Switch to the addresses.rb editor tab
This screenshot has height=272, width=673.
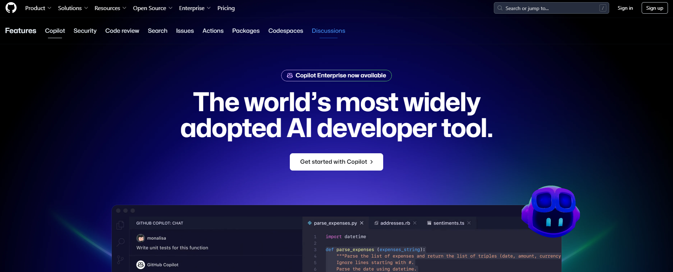click(x=395, y=223)
